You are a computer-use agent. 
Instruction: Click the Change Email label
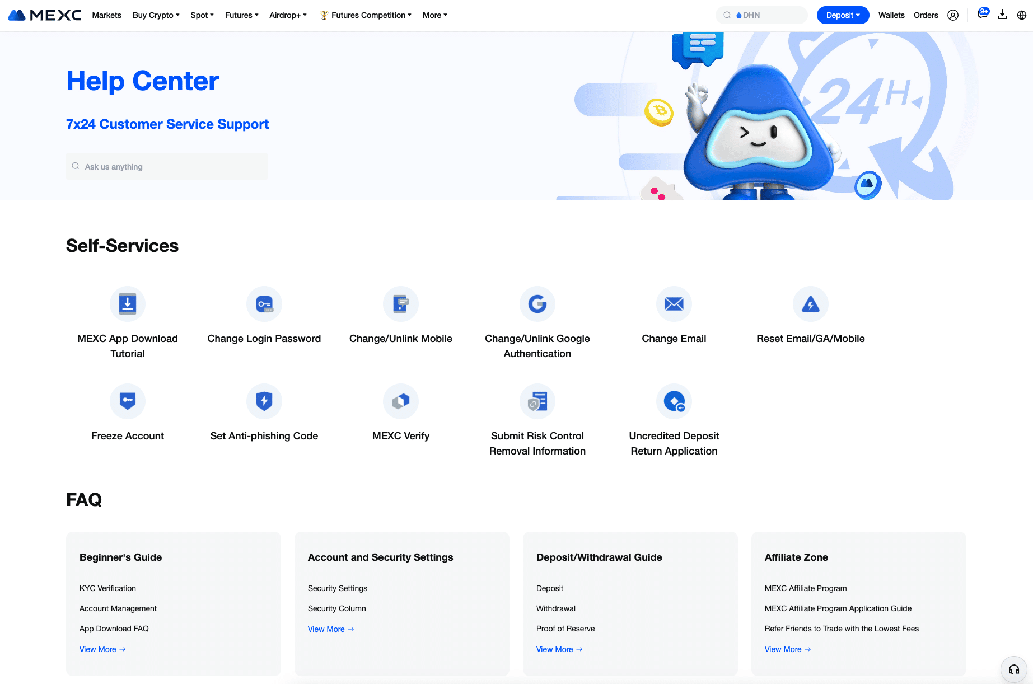tap(674, 339)
